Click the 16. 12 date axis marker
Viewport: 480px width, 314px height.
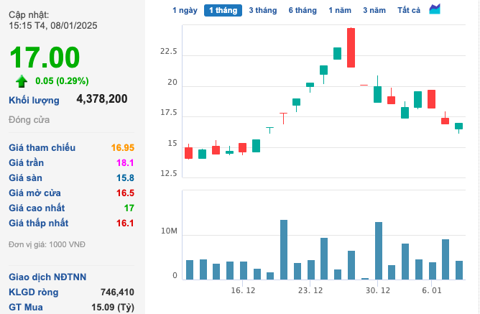tap(243, 290)
